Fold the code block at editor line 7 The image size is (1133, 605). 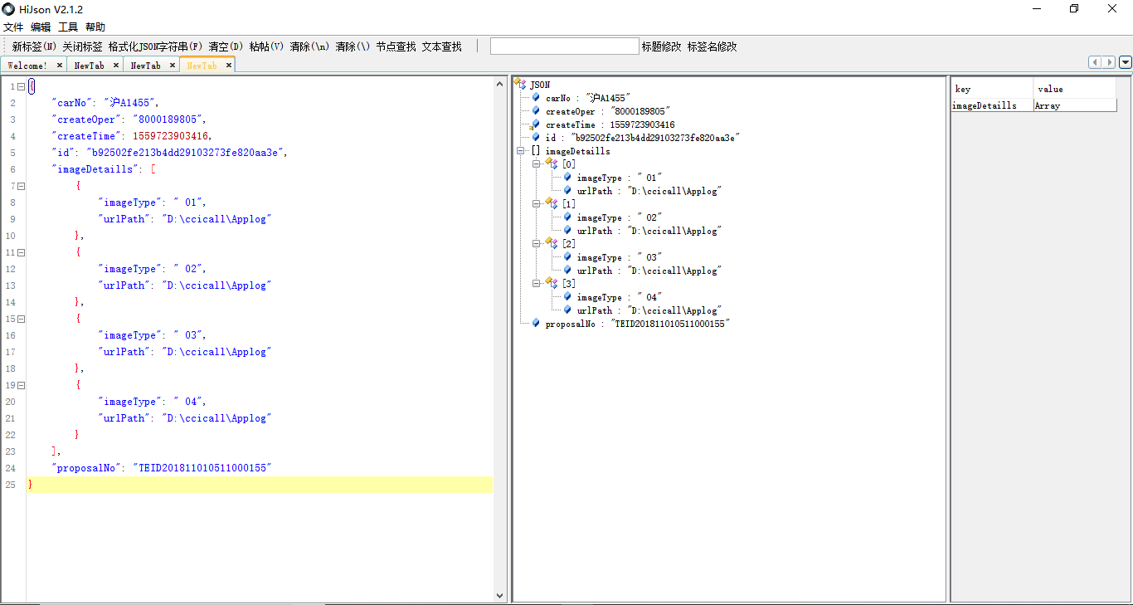point(21,186)
